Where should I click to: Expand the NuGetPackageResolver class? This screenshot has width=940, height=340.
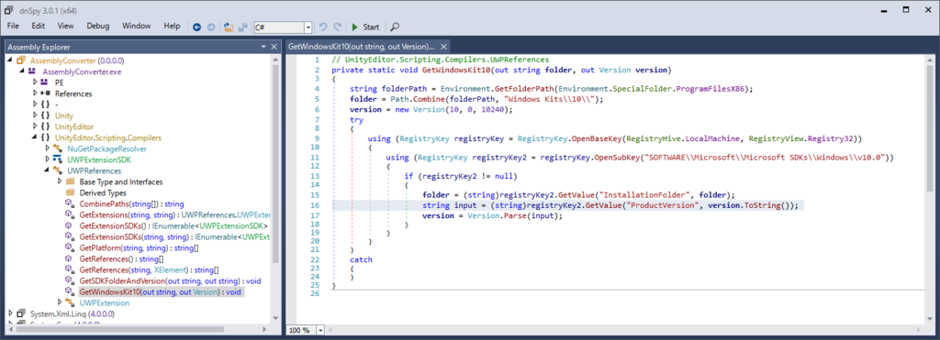(48, 148)
